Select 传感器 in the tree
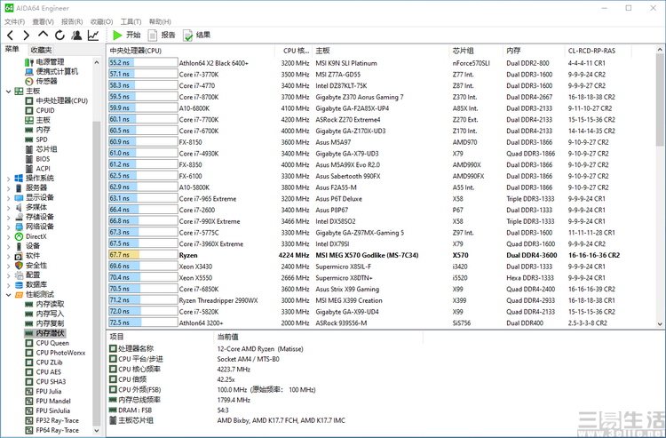This screenshot has height=438, width=666. [x=41, y=81]
